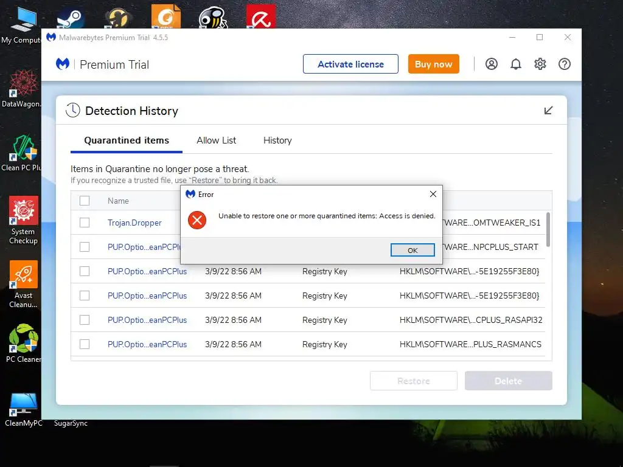Open the PC Cleaner desktop shortcut
Viewport: 623px width, 467px height.
tap(24, 344)
